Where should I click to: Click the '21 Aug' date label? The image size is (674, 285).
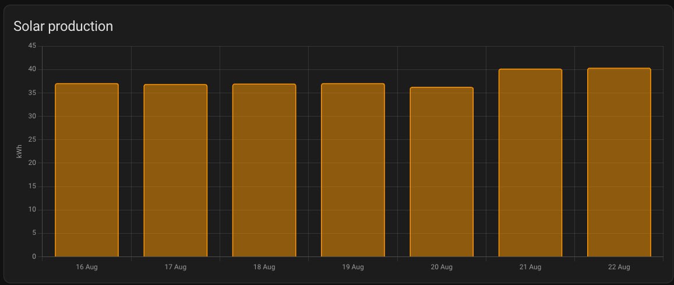(x=530, y=267)
